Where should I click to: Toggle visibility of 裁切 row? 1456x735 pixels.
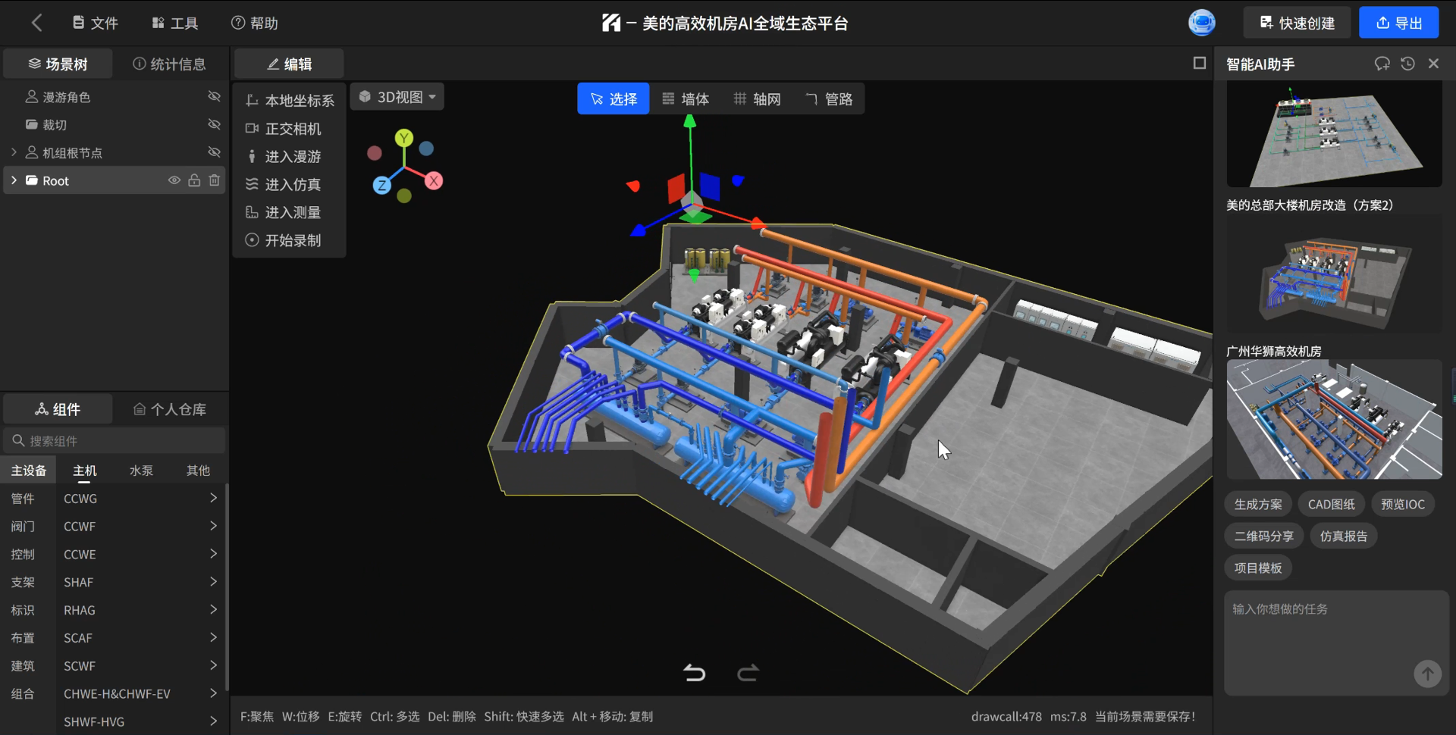[215, 124]
